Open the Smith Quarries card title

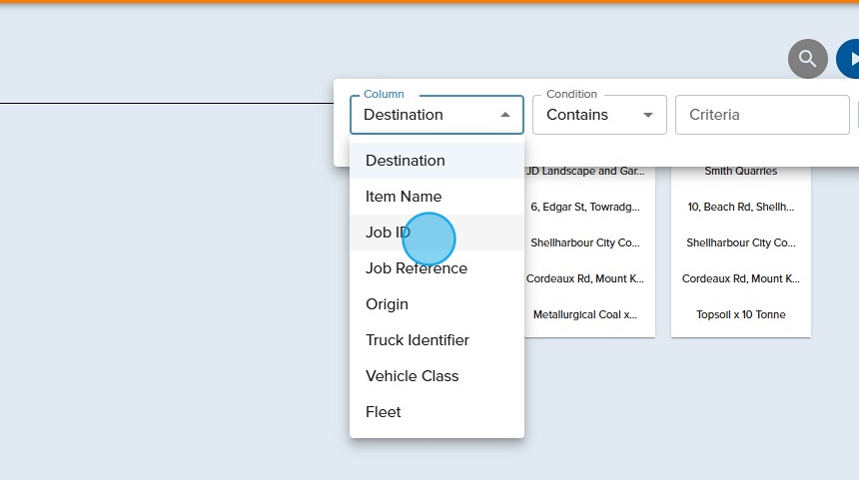[x=740, y=171]
